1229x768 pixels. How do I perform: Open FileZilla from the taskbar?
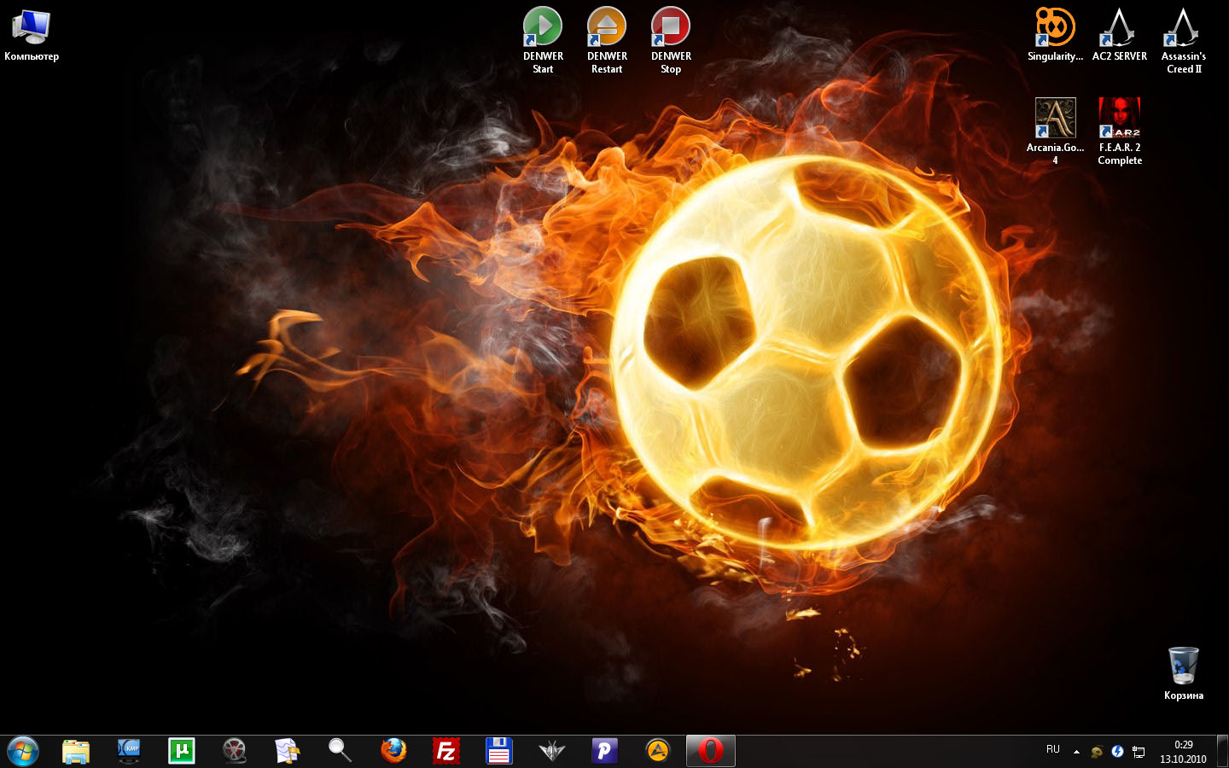446,751
